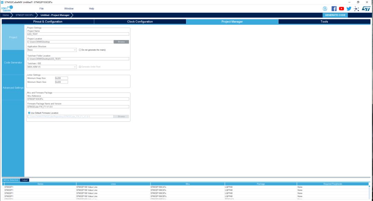Select Untitled - Project Manager breadcrumb
The height and width of the screenshot is (201, 373).
pos(55,15)
